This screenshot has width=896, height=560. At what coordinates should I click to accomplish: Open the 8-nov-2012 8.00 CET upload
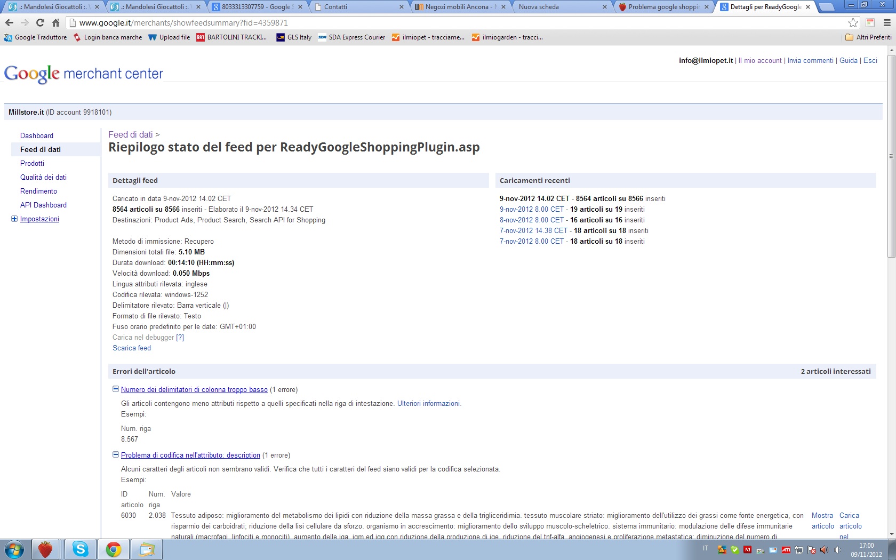532,220
